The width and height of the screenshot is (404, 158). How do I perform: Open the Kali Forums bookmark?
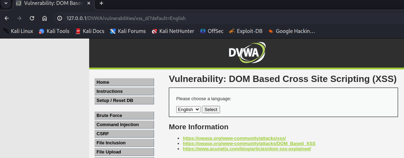pyautogui.click(x=128, y=31)
